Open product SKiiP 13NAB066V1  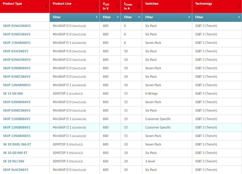point(17,136)
